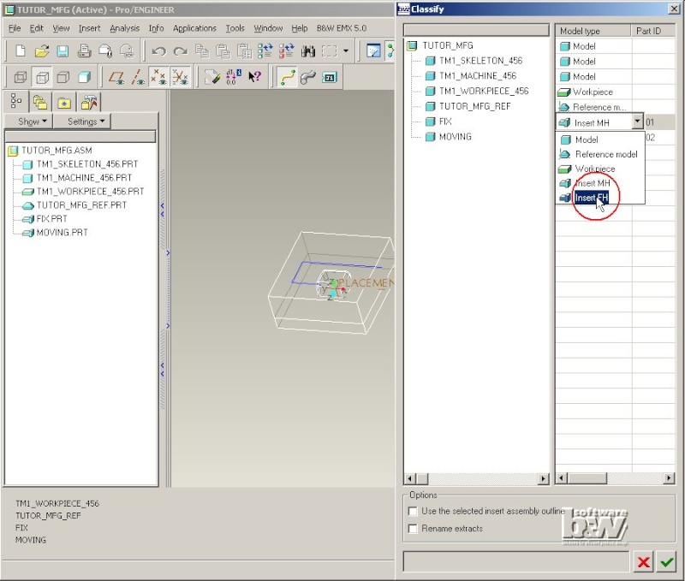This screenshot has height=581, width=685.
Task: Toggle coordinate systems visibility
Action: (x=180, y=78)
